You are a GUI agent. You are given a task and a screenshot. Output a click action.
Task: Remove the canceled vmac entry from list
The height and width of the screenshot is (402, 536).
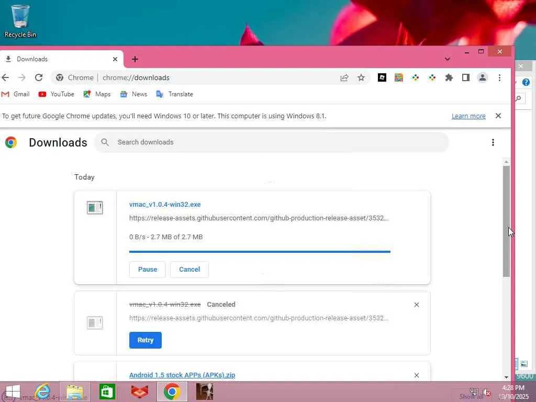click(x=416, y=305)
